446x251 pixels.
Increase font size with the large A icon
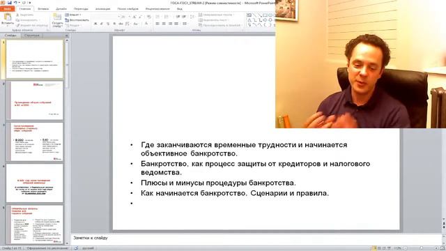click(134, 17)
